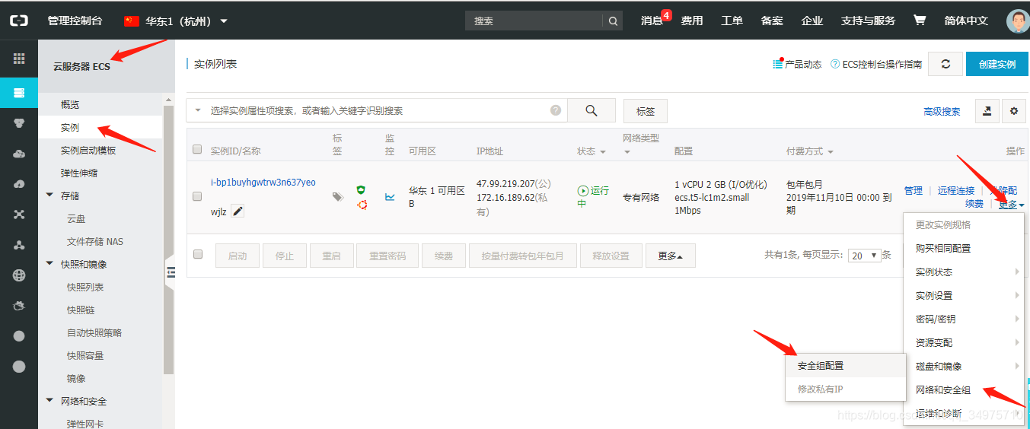Open 云盘 in the sidebar
Screen dimensions: 1030x429
click(x=76, y=218)
